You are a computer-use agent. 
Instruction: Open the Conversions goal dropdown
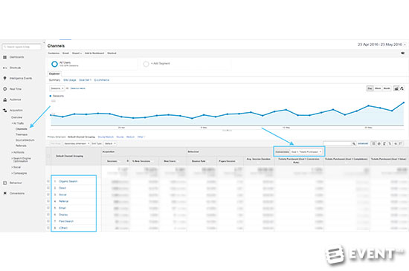point(306,151)
